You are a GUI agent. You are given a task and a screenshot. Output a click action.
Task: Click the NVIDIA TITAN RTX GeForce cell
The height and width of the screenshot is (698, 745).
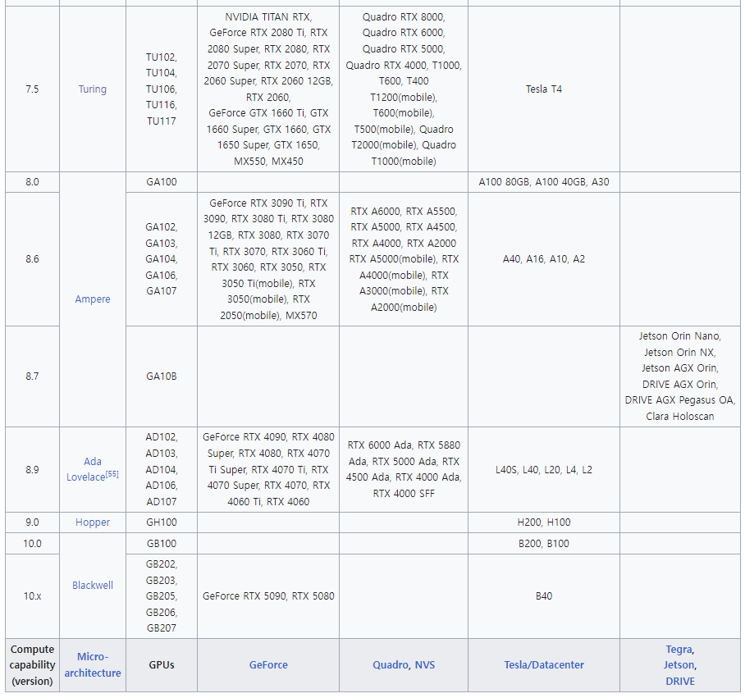(x=268, y=89)
